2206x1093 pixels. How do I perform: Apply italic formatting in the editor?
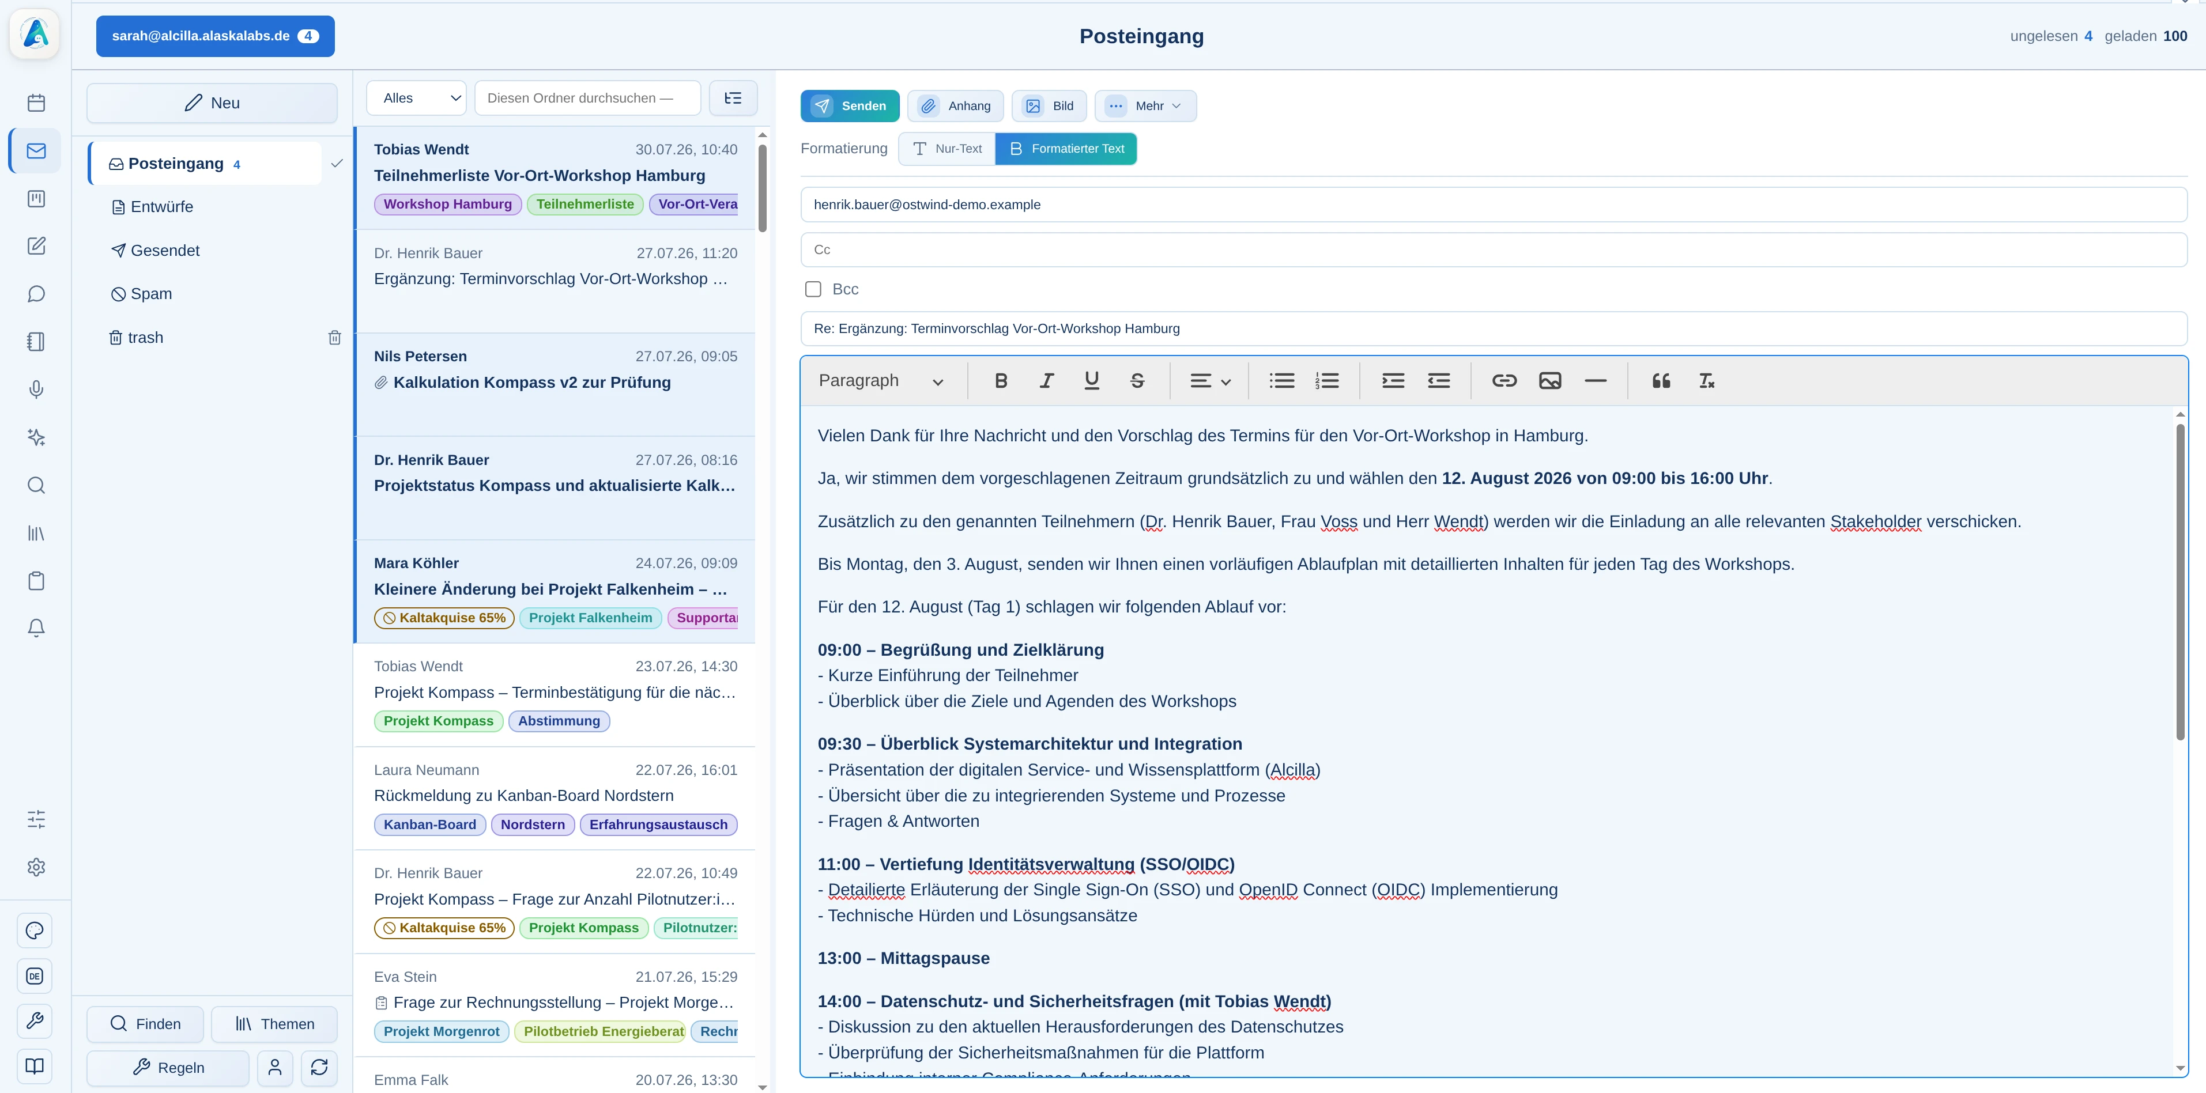click(x=1046, y=381)
